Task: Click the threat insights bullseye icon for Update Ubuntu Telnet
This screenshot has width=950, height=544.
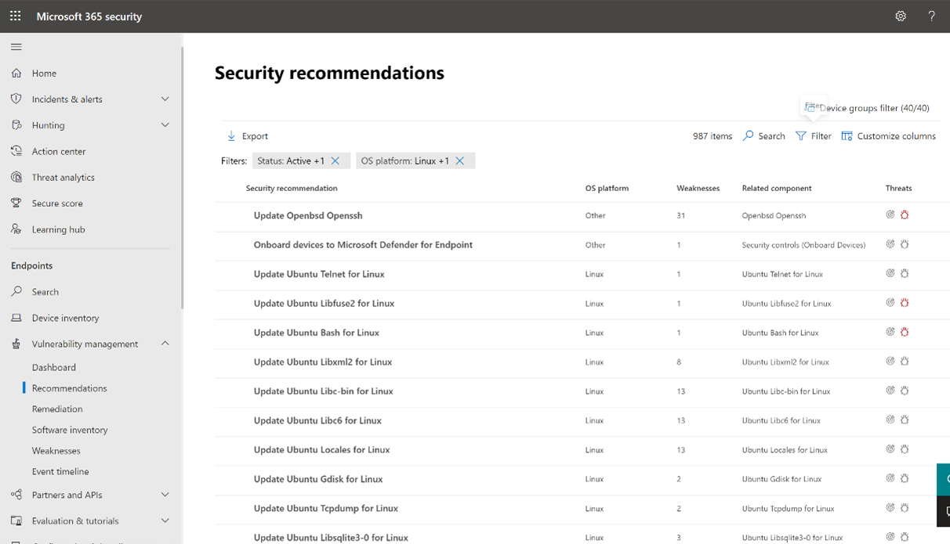Action: pos(890,273)
